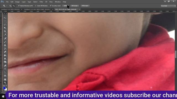Select the Rectangle shape tool
This screenshot has height=99, width=177.
point(5,76)
